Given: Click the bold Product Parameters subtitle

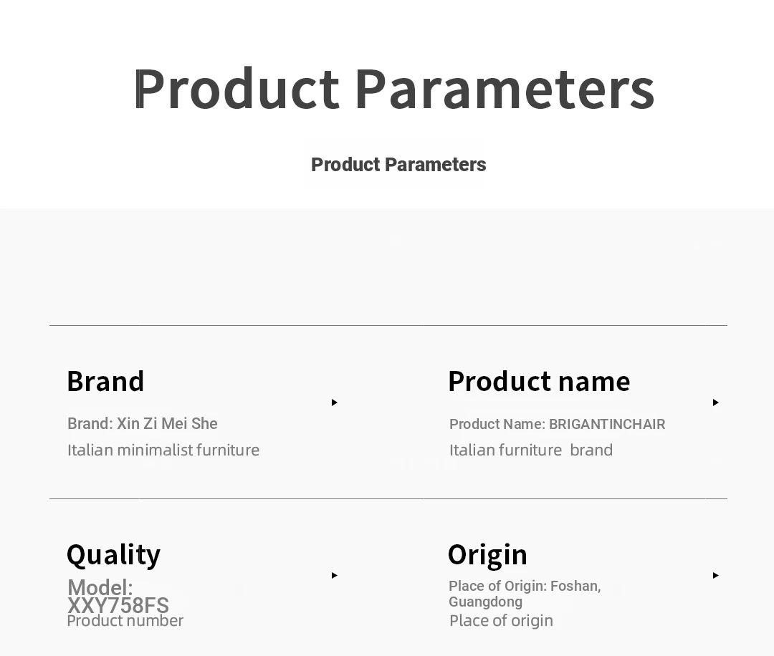Looking at the screenshot, I should tap(398, 165).
